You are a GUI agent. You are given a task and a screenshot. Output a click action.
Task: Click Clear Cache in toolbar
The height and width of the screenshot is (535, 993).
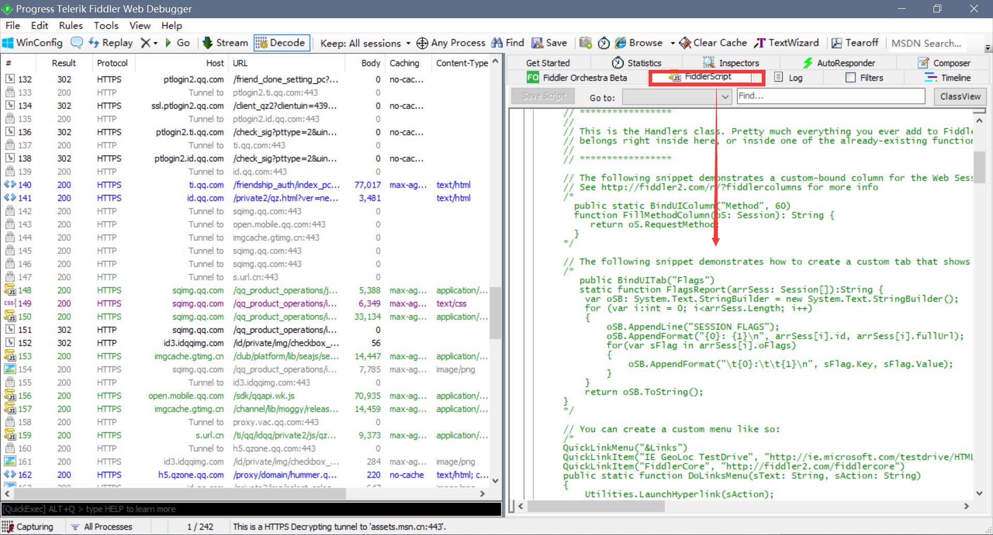tap(713, 43)
